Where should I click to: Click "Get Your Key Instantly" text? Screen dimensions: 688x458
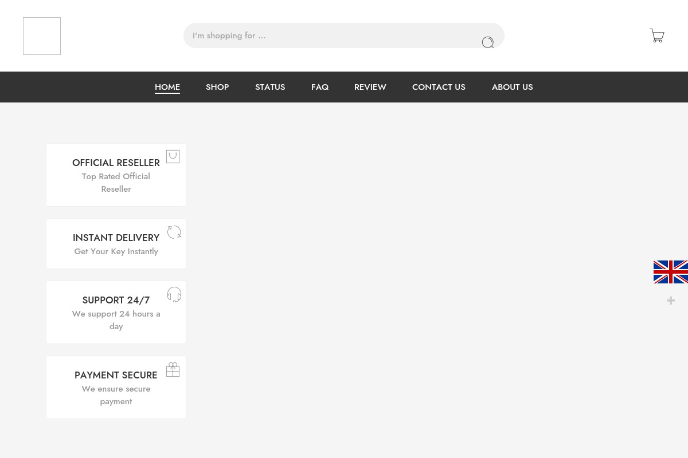(116, 251)
